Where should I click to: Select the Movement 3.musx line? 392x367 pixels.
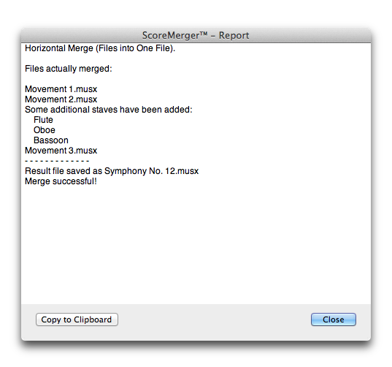coord(61,151)
